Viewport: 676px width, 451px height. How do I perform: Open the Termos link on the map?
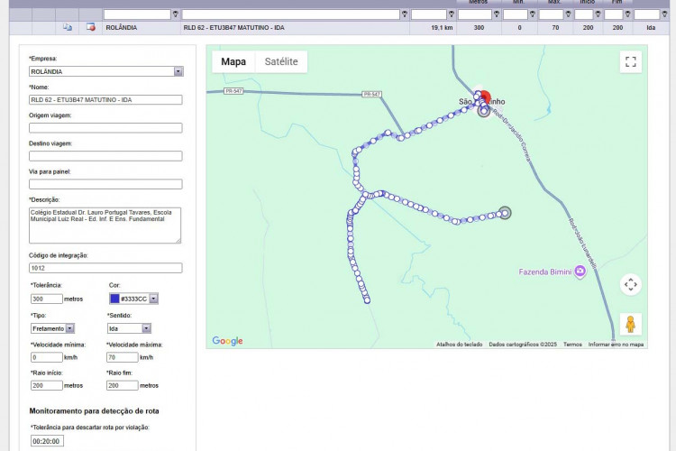click(572, 345)
